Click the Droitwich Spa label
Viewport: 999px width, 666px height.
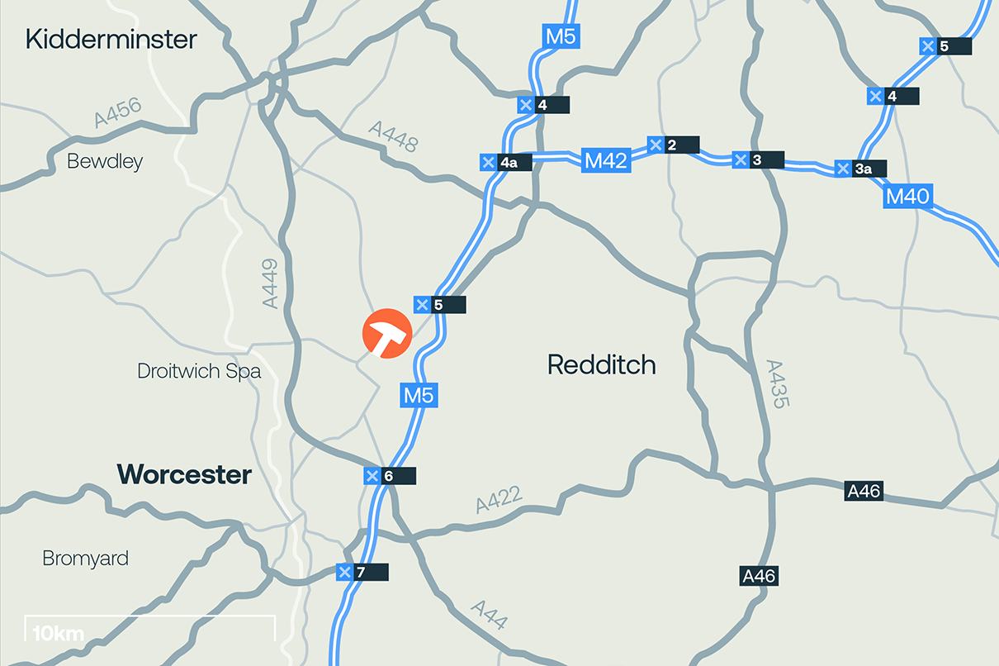199,371
